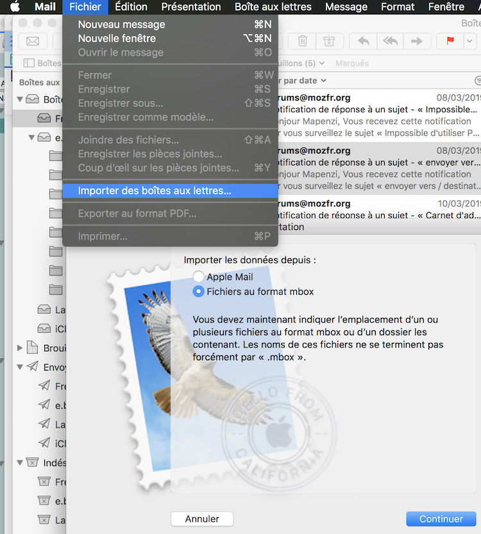
Task: Open the flag color dropdown arrow
Action: 469,41
